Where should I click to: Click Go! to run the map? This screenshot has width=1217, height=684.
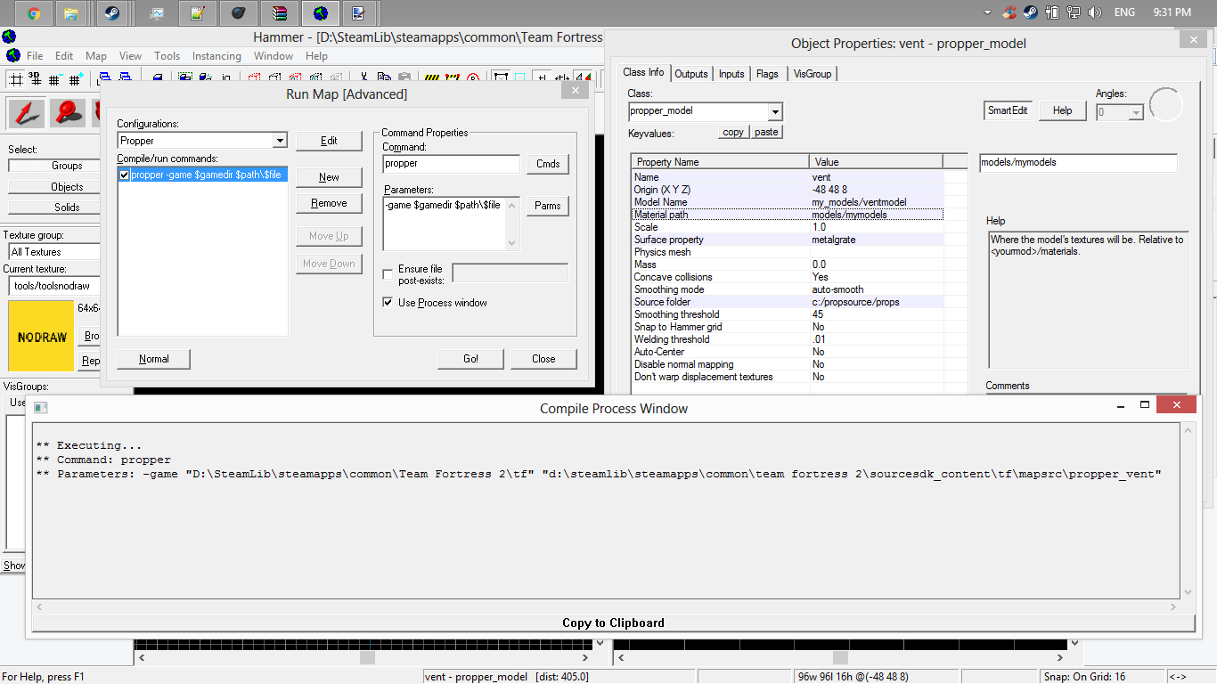point(471,359)
